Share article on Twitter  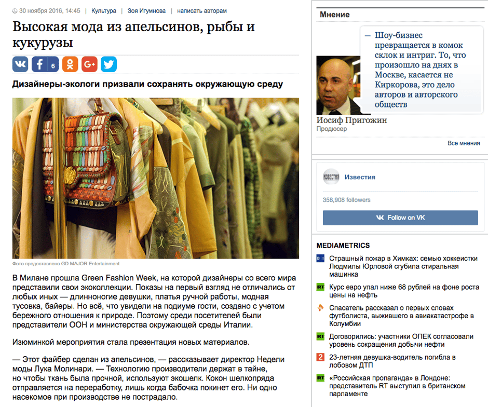109,64
